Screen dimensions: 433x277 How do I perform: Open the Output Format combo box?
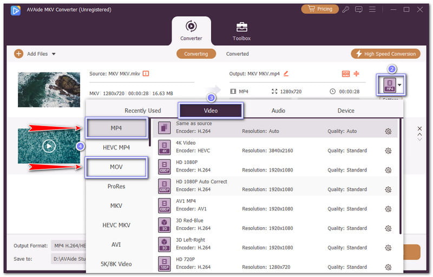click(69, 246)
